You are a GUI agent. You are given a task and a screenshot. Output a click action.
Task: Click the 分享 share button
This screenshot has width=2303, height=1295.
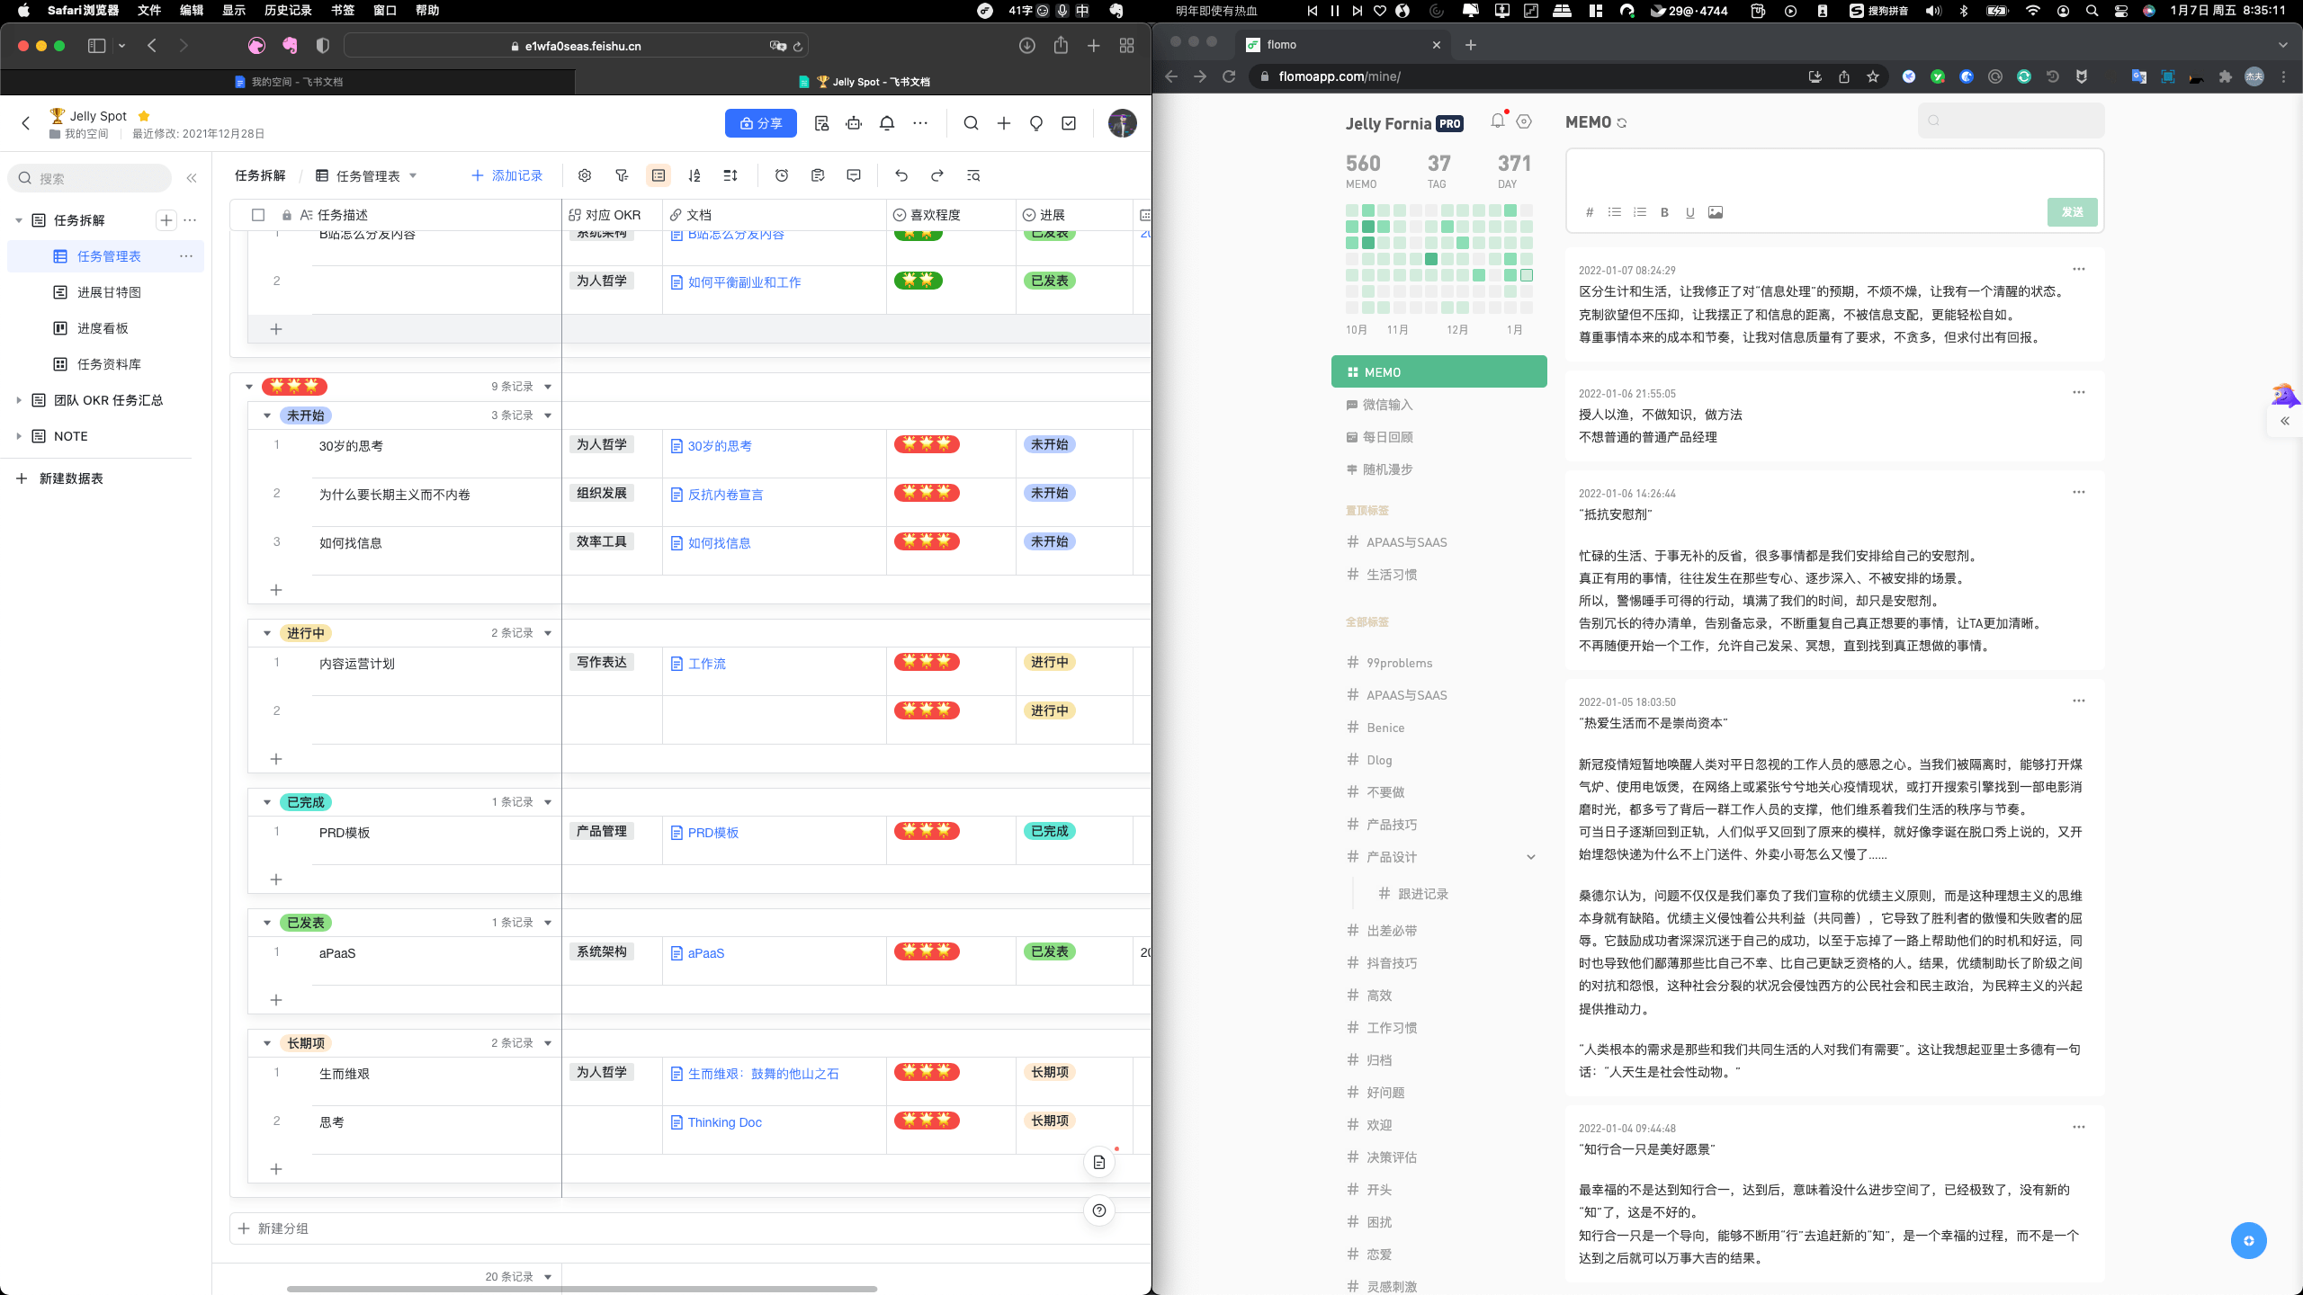point(761,123)
